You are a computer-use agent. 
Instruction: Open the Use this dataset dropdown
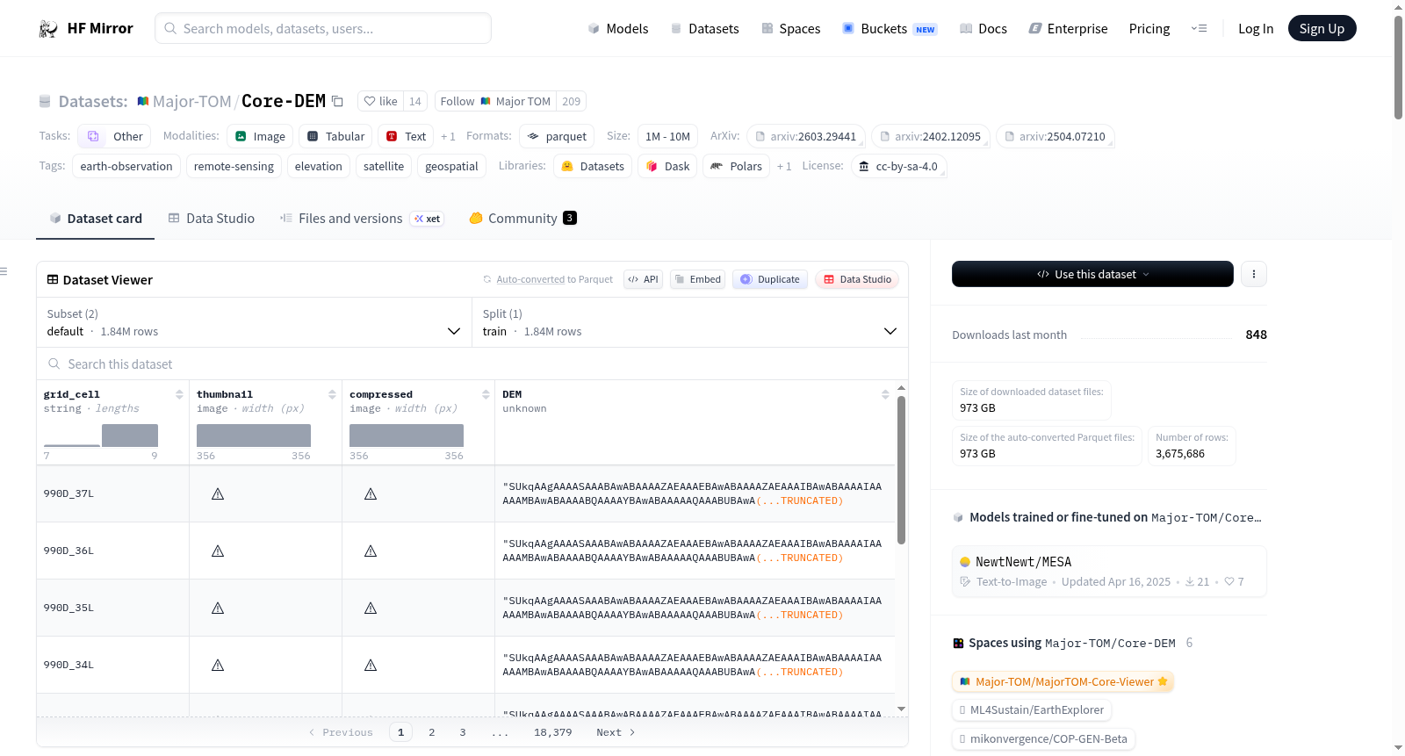[1092, 274]
